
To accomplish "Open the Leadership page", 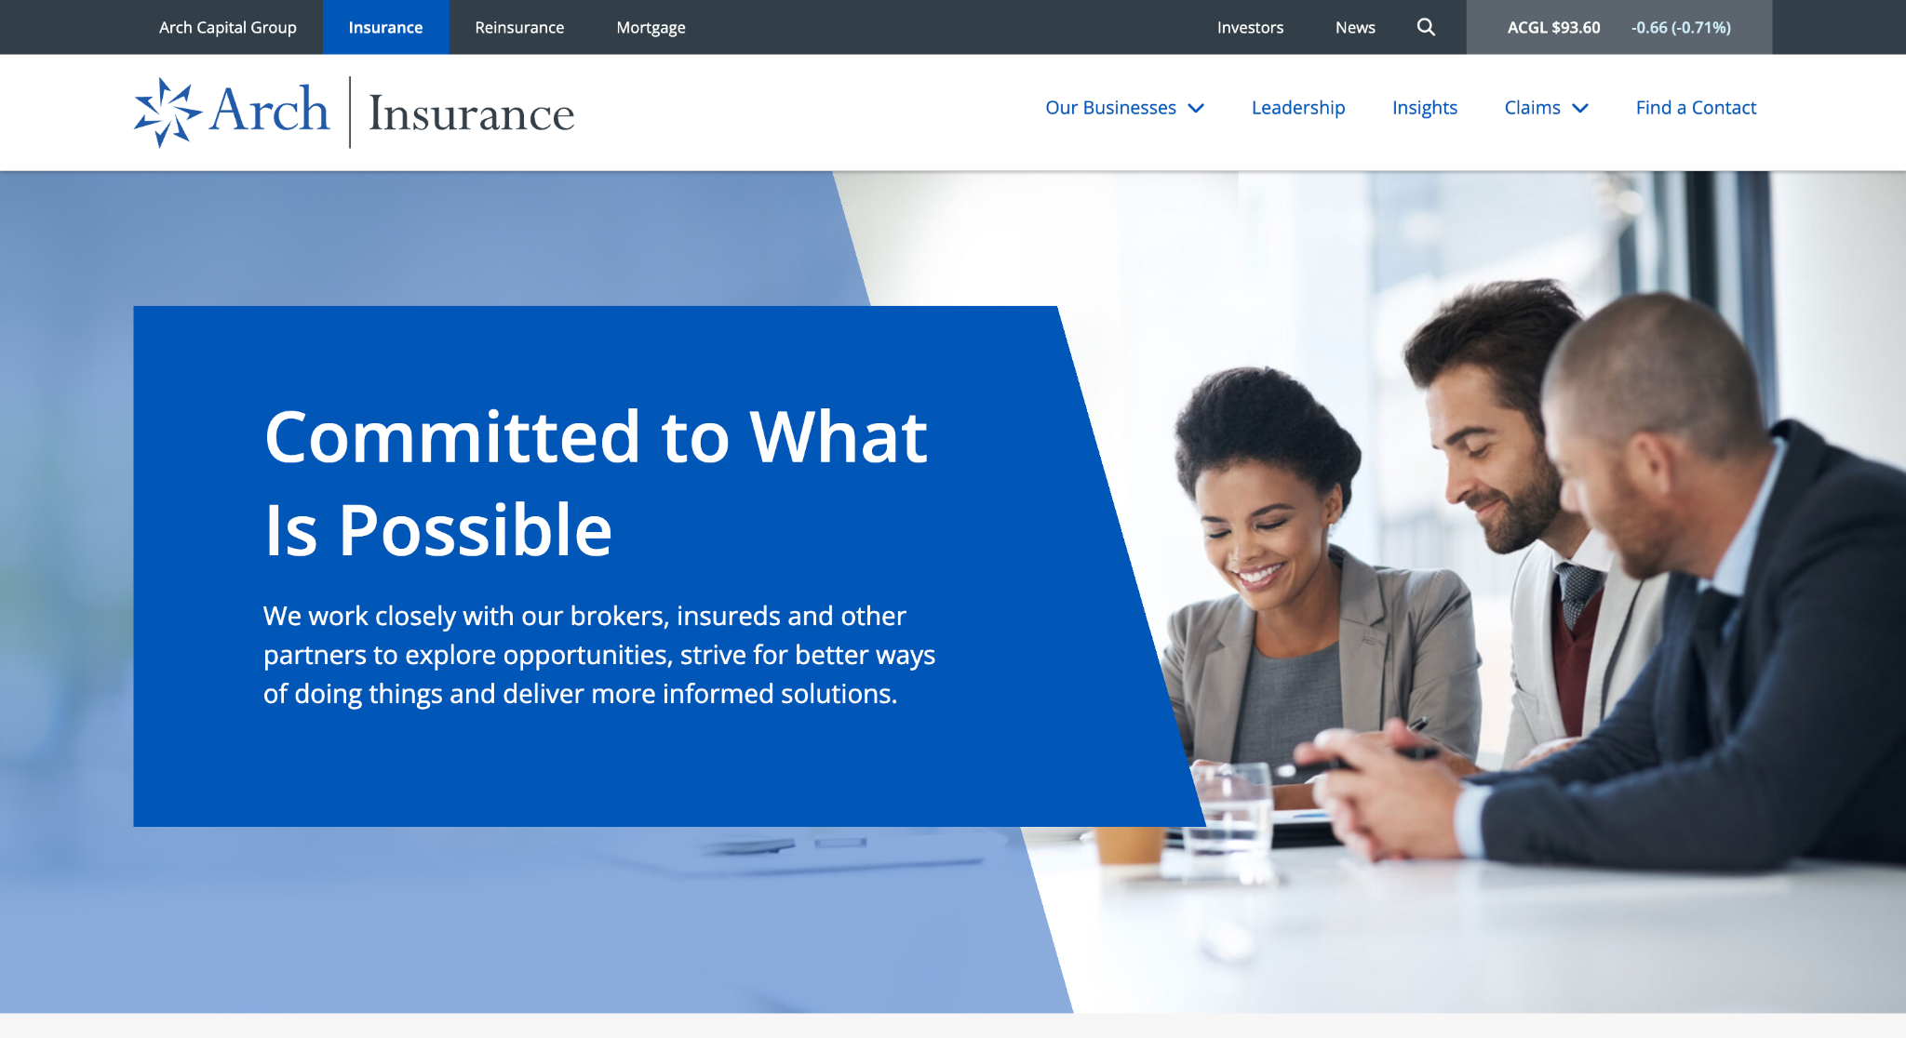I will (1298, 108).
